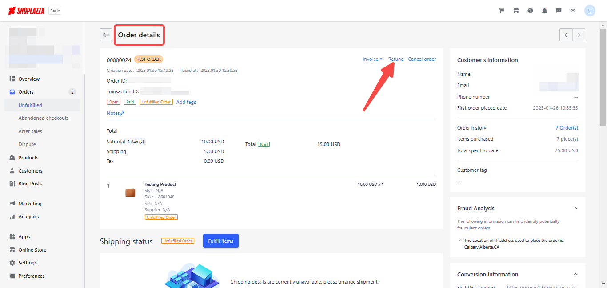Image resolution: width=607 pixels, height=288 pixels.
Task: Check the notifications bell icon
Action: [544, 11]
